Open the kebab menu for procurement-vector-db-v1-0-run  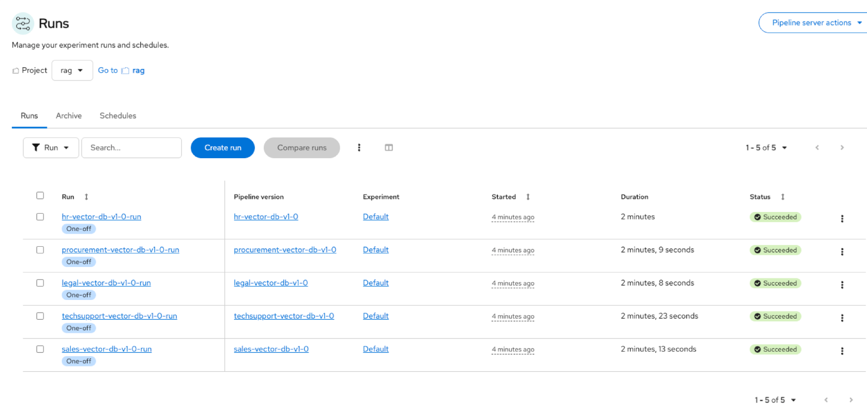point(842,251)
